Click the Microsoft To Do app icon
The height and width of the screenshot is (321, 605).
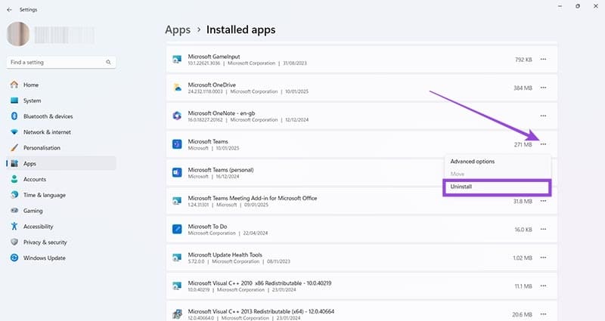[177, 230]
